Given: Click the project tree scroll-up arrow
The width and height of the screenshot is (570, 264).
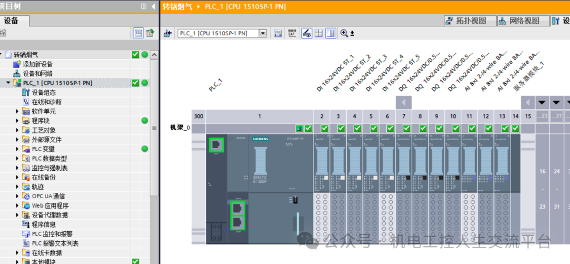Looking at the screenshot, I should (x=155, y=55).
